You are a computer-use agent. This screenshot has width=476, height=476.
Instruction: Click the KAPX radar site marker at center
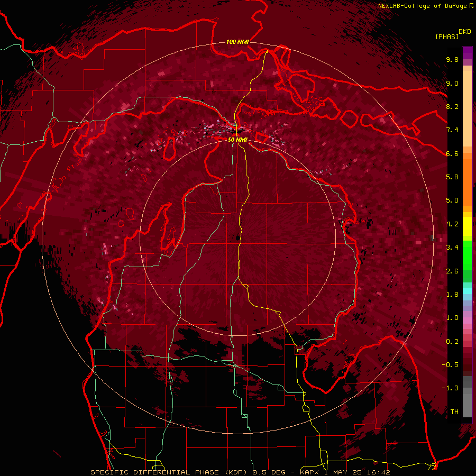pyautogui.click(x=237, y=237)
